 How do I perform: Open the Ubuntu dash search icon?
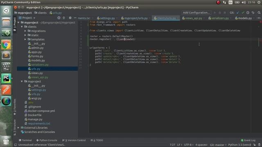pos(6,11)
